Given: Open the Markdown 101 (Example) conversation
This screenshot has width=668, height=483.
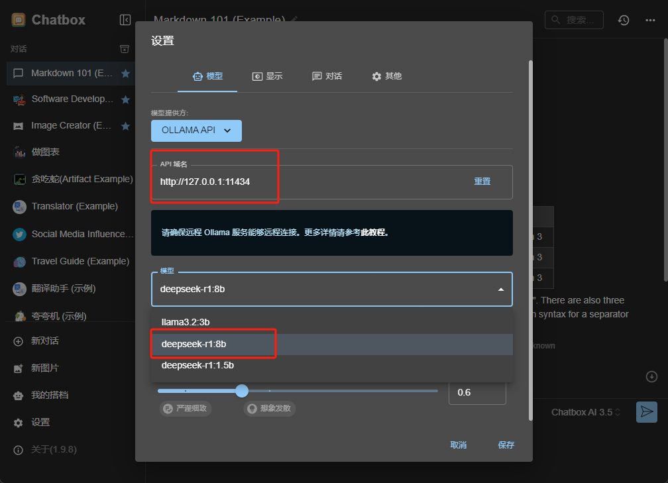Looking at the screenshot, I should click(71, 74).
